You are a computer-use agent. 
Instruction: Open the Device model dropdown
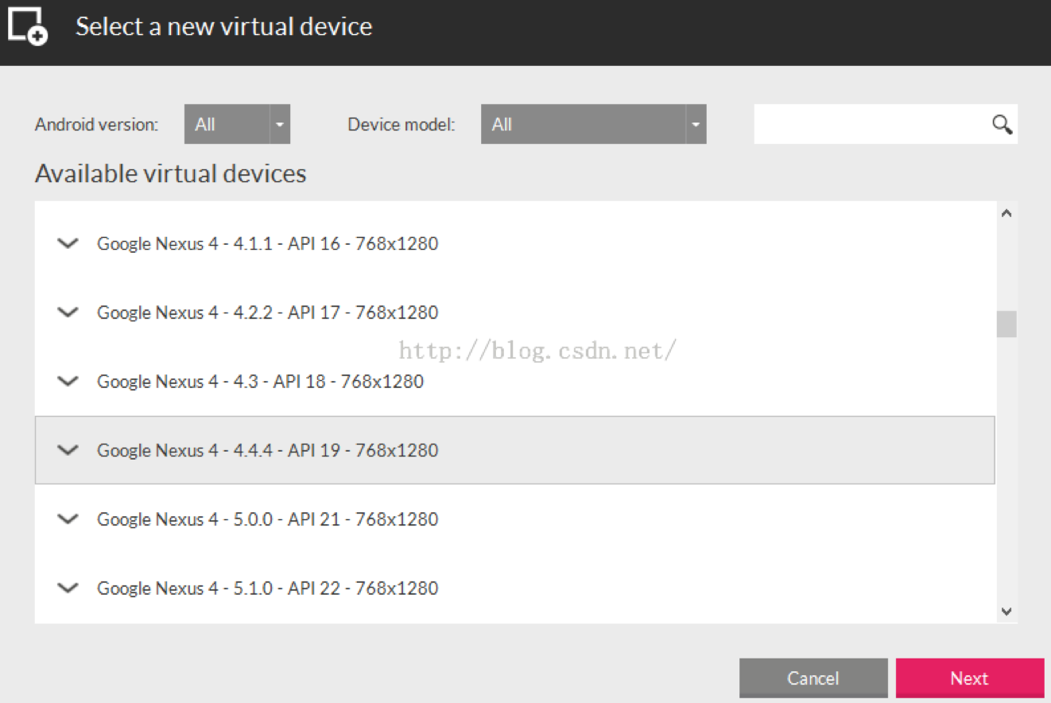593,124
